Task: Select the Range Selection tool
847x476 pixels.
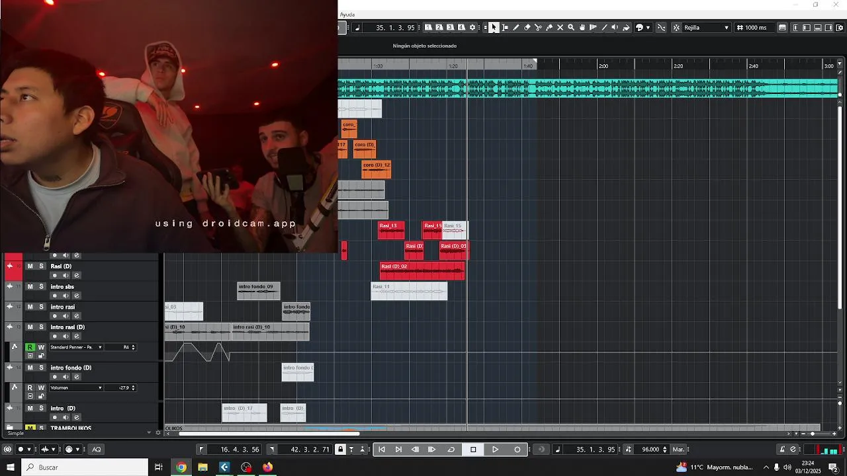Action: [x=505, y=27]
